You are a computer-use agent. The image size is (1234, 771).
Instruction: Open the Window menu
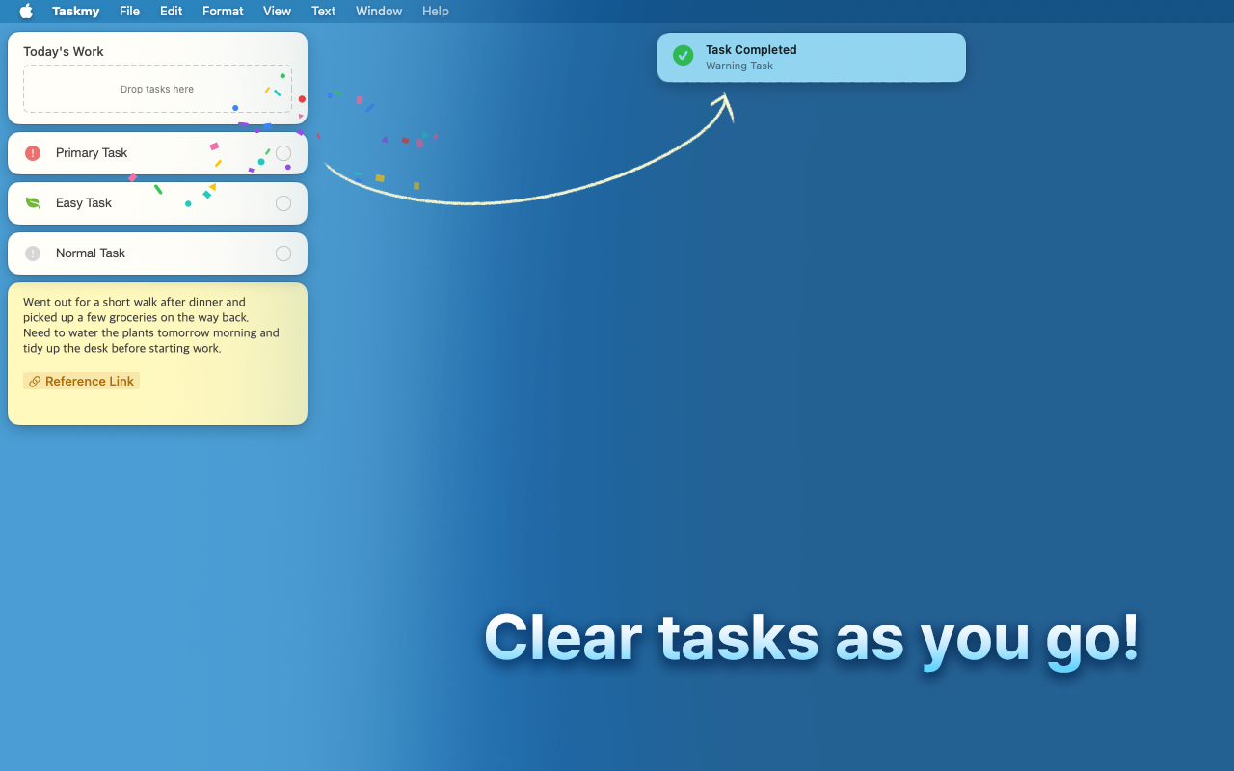[378, 12]
